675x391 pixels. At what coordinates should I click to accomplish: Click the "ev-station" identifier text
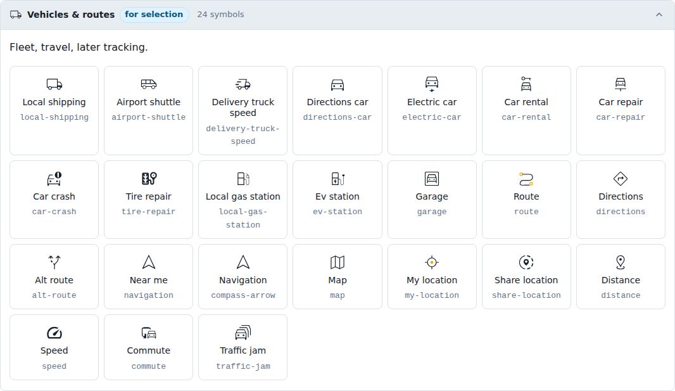pos(337,212)
